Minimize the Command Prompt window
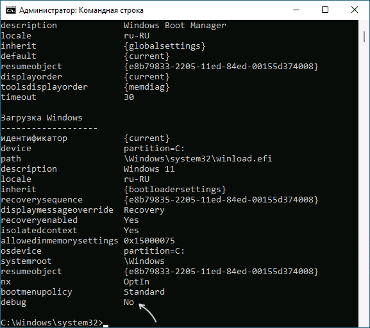370x328 pixels. 296,10
